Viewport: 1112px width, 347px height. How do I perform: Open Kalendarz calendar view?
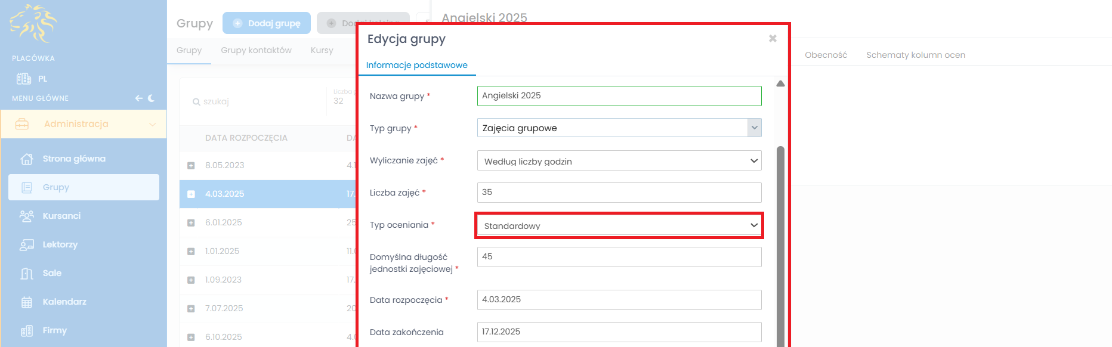pyautogui.click(x=64, y=302)
